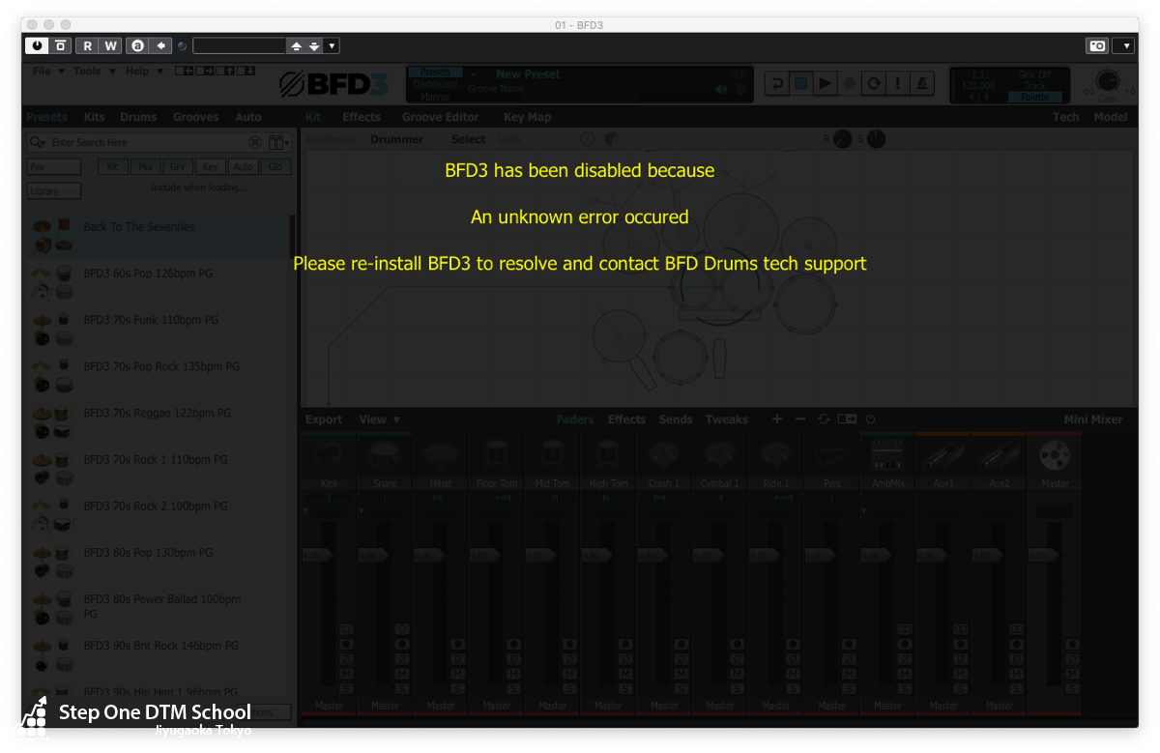Viewport: 1160px width, 753px height.
Task: Click the Snare channel drum icon
Action: point(385,455)
